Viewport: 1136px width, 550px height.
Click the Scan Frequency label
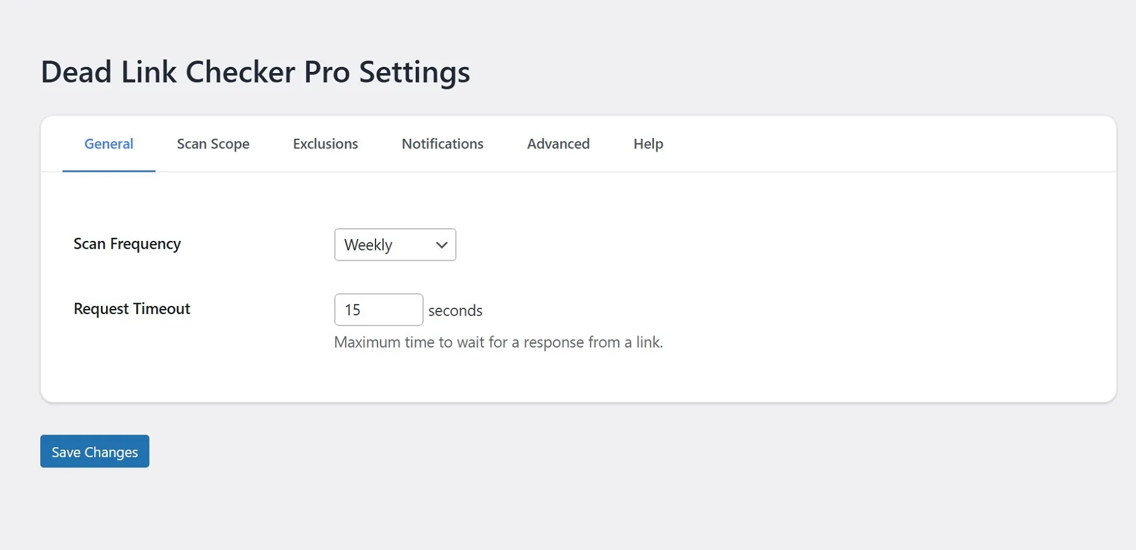pos(127,244)
